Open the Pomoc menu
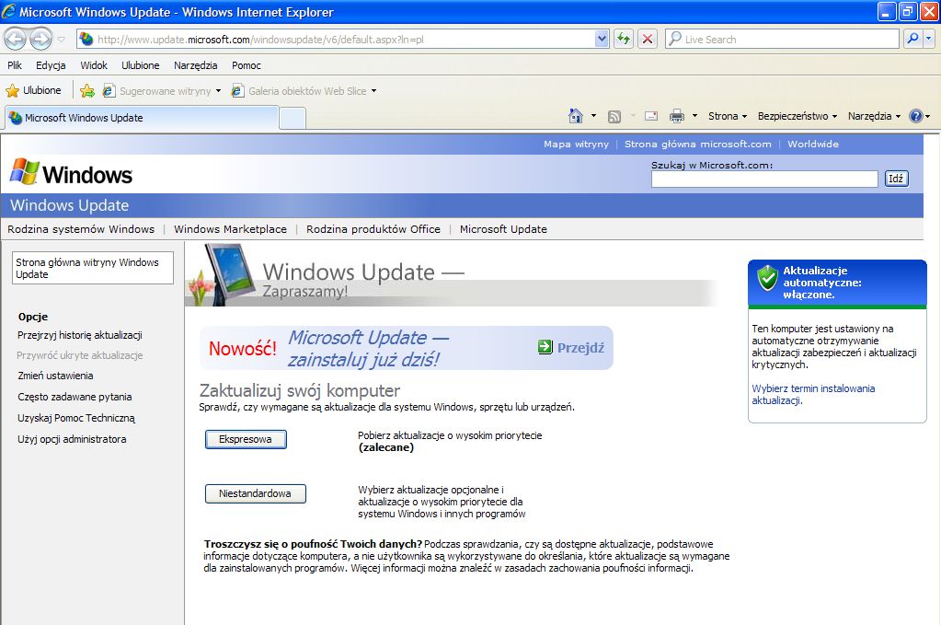This screenshot has width=941, height=625. [x=246, y=65]
